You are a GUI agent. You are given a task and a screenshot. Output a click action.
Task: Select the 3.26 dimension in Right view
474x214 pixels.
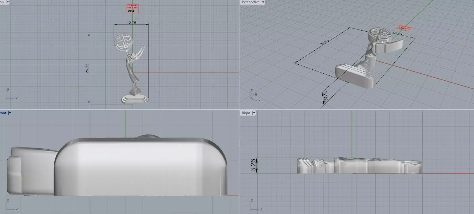point(253,165)
